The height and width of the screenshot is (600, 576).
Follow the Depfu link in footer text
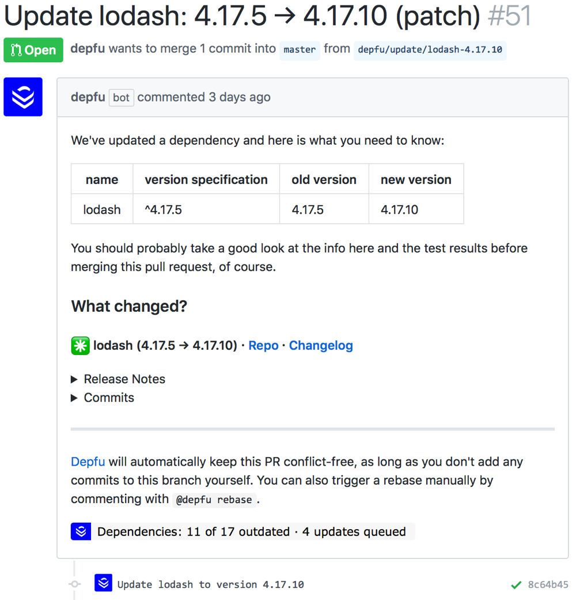(x=88, y=462)
